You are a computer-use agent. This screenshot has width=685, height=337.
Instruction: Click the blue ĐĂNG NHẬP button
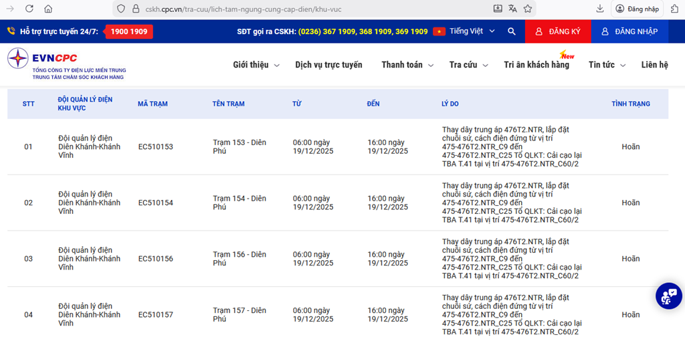pos(629,31)
